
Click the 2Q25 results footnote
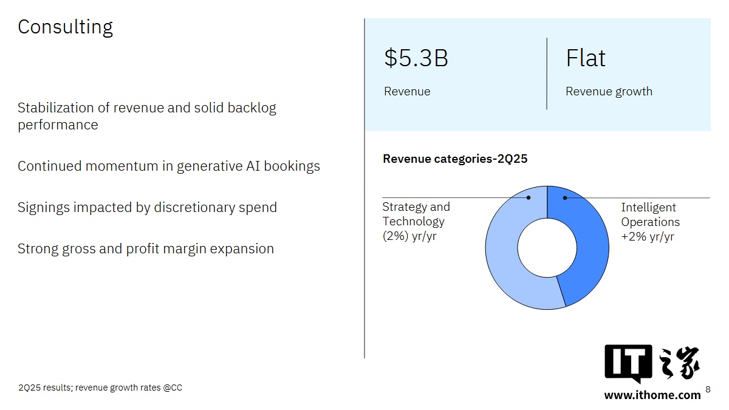[100, 388]
